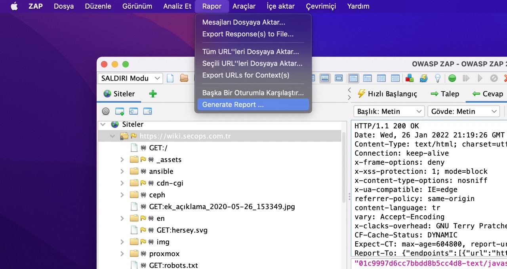Switch to the Siteler tab
Viewport: 507px width, 269px height.
click(x=119, y=94)
